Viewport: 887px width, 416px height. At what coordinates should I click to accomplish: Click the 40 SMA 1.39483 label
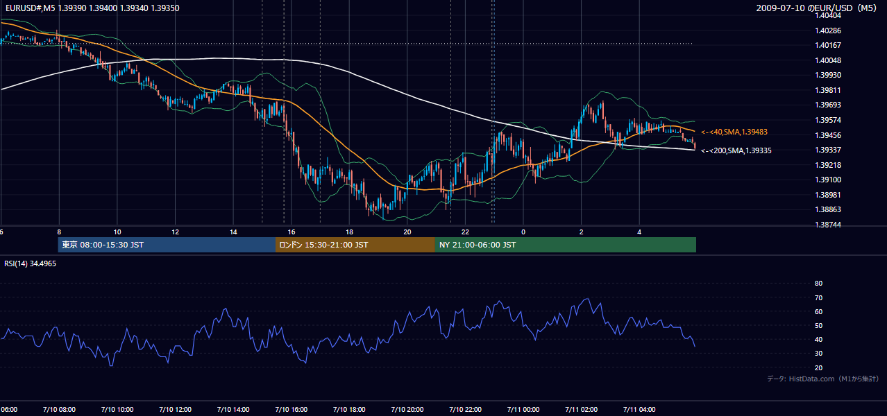click(734, 132)
